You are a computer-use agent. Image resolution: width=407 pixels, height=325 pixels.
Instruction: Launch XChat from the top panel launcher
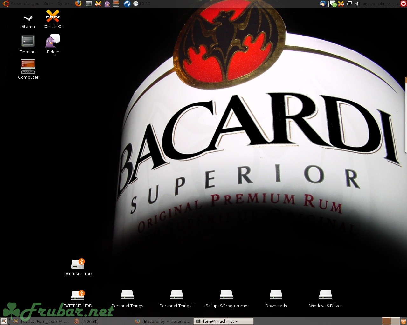99,4
